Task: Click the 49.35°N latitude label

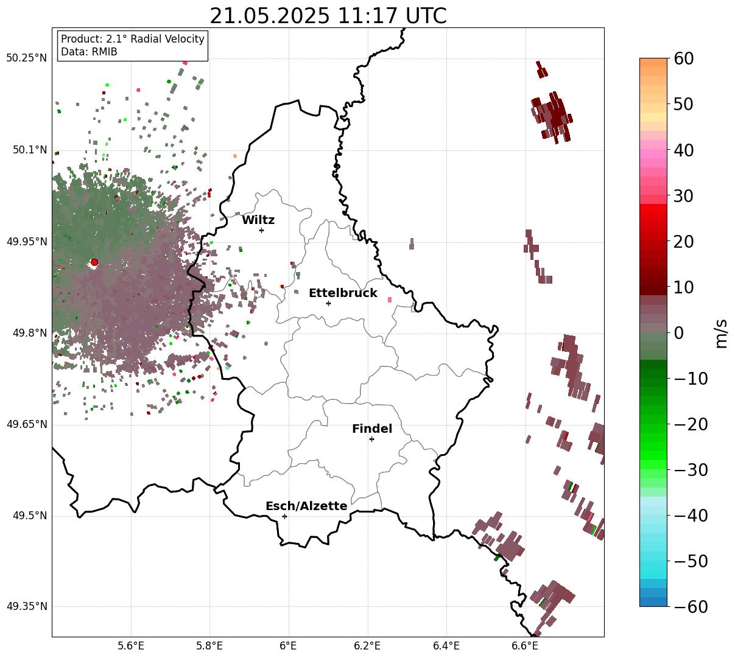Action: (26, 606)
